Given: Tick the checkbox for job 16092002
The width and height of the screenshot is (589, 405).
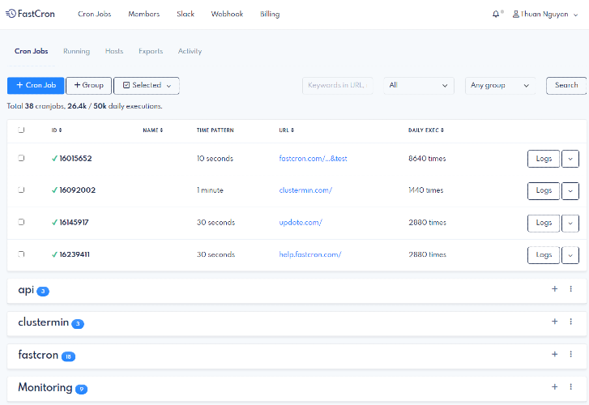Looking at the screenshot, I should [x=21, y=190].
